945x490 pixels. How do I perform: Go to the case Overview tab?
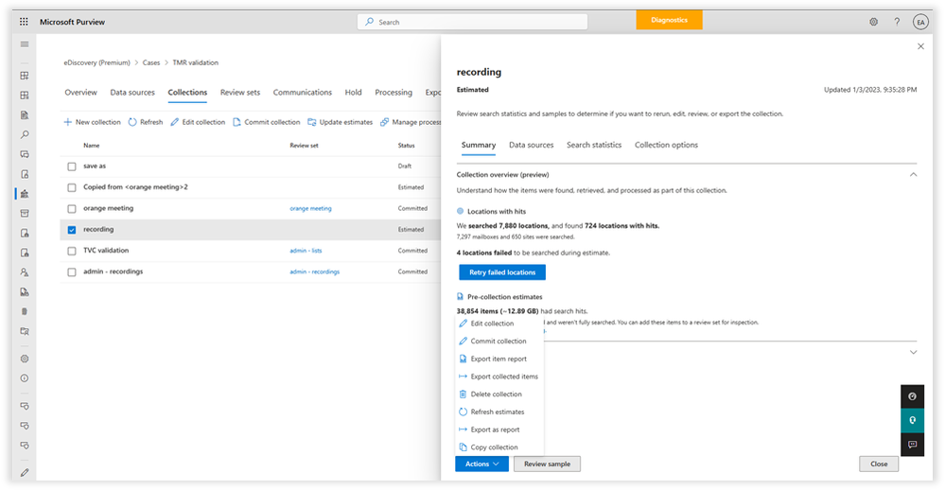80,92
